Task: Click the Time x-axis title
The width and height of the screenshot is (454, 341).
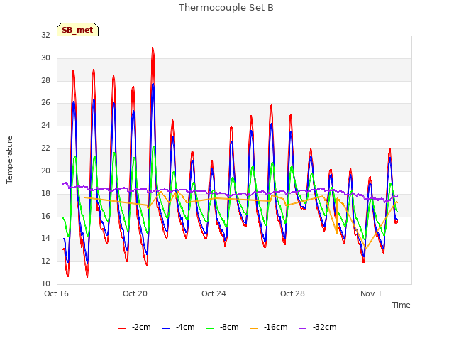Action: [x=402, y=305]
